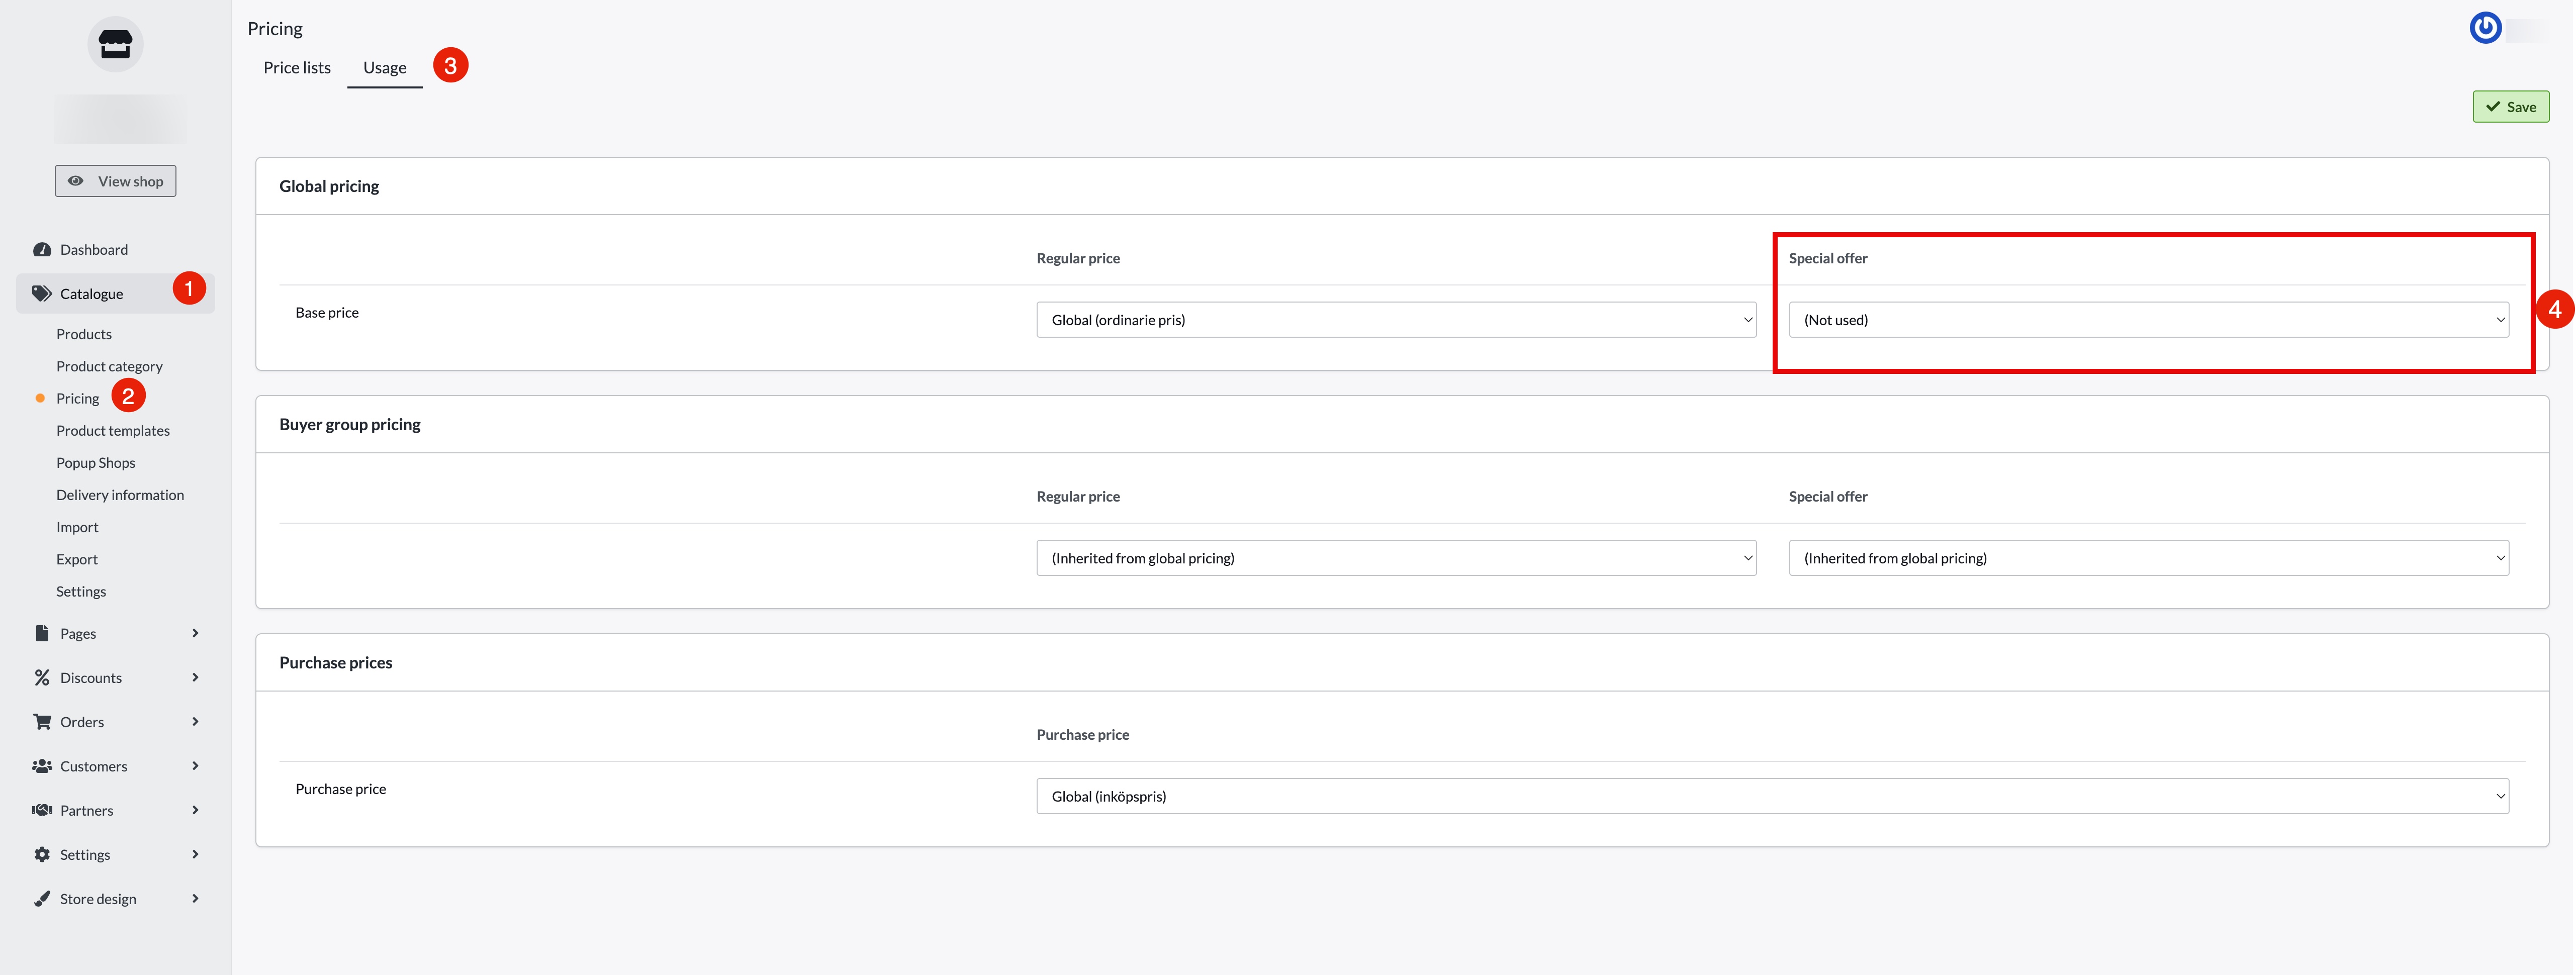Image resolution: width=2576 pixels, height=975 pixels.
Task: Click the View shop button
Action: pos(115,181)
